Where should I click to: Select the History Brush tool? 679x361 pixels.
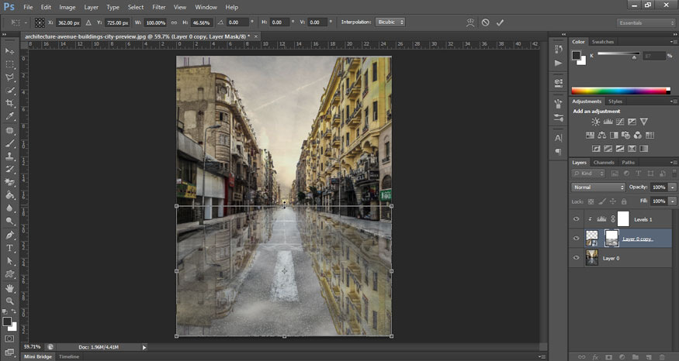pyautogui.click(x=9, y=170)
